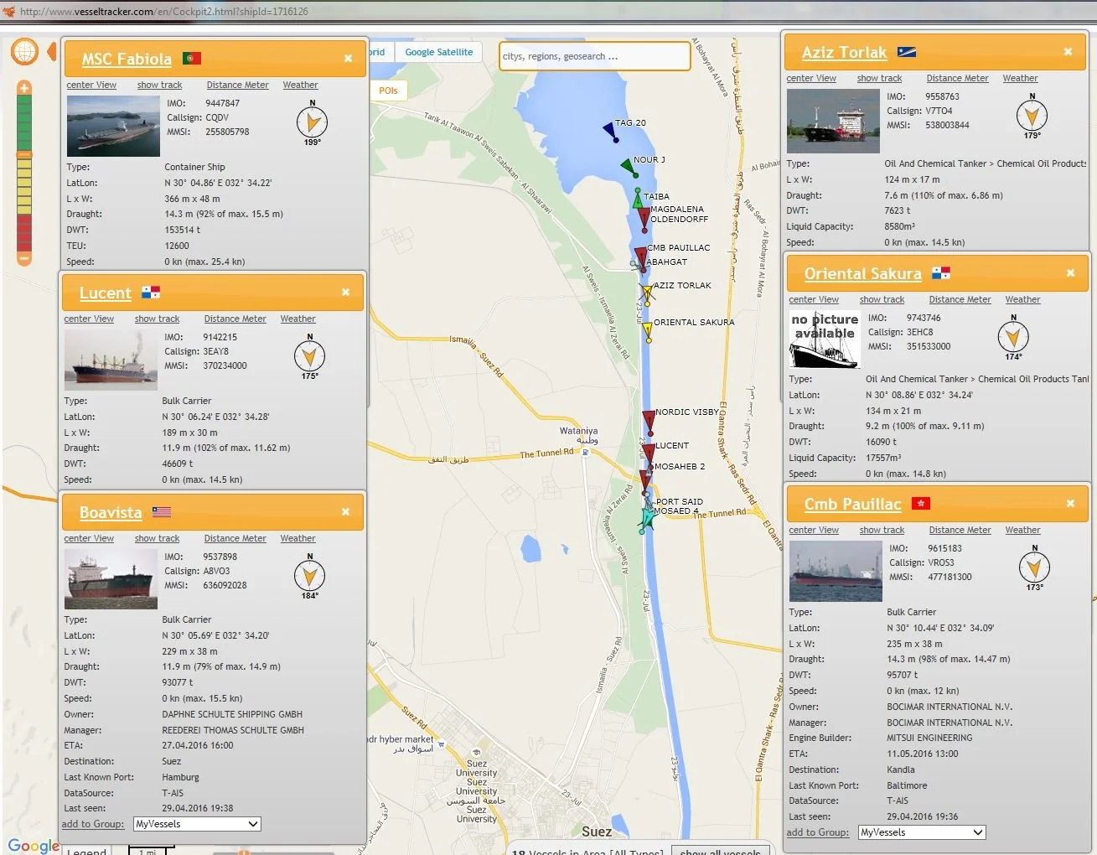
Task: Click the compass heading icon on MSC Fabiola panel
Action: tap(311, 122)
